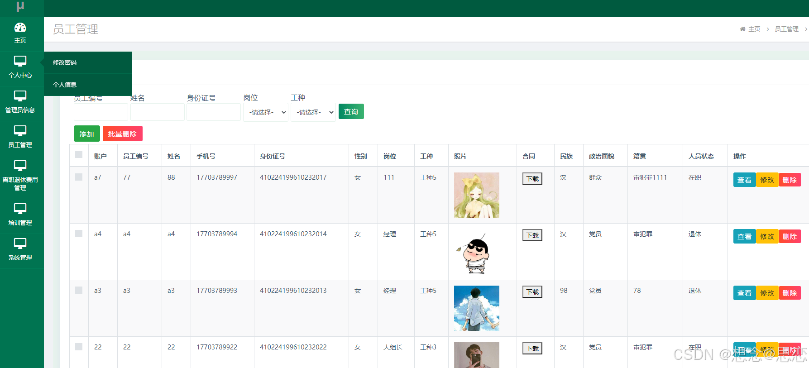The width and height of the screenshot is (809, 368).
Task: Click 修改 for employee a3
Action: tap(767, 293)
